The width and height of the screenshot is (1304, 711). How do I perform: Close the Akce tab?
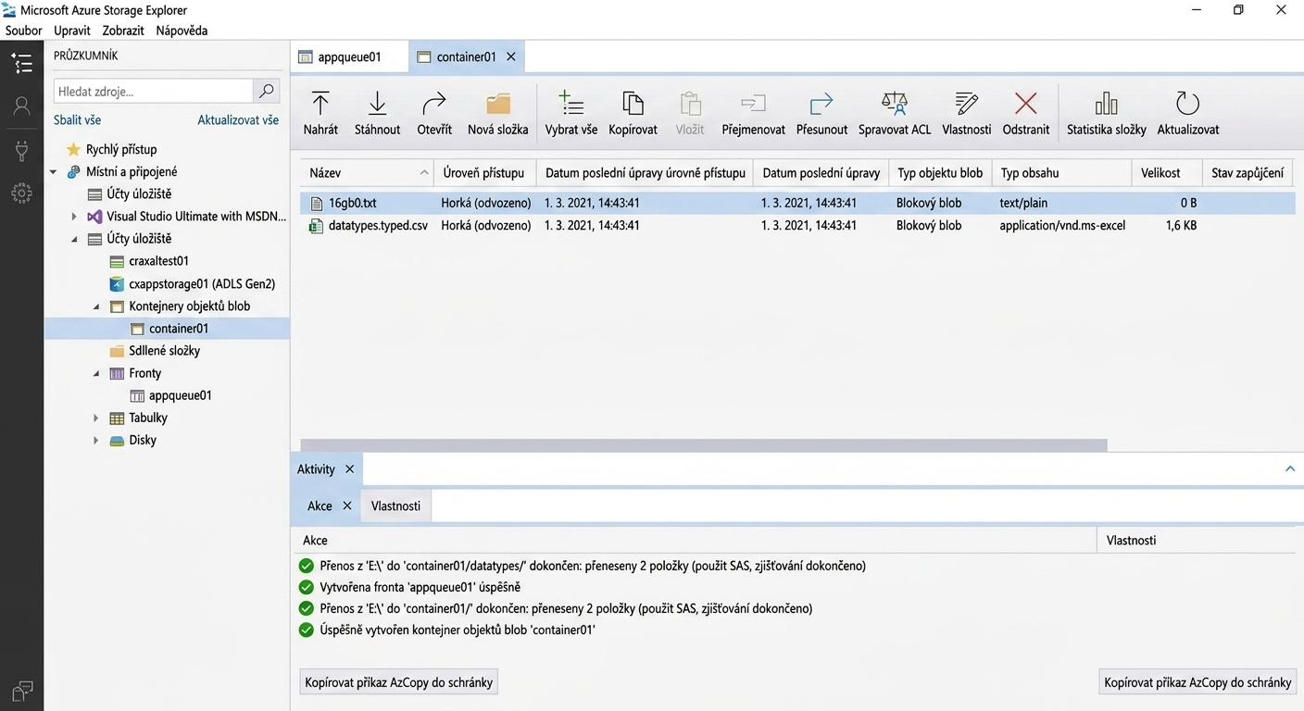point(347,505)
